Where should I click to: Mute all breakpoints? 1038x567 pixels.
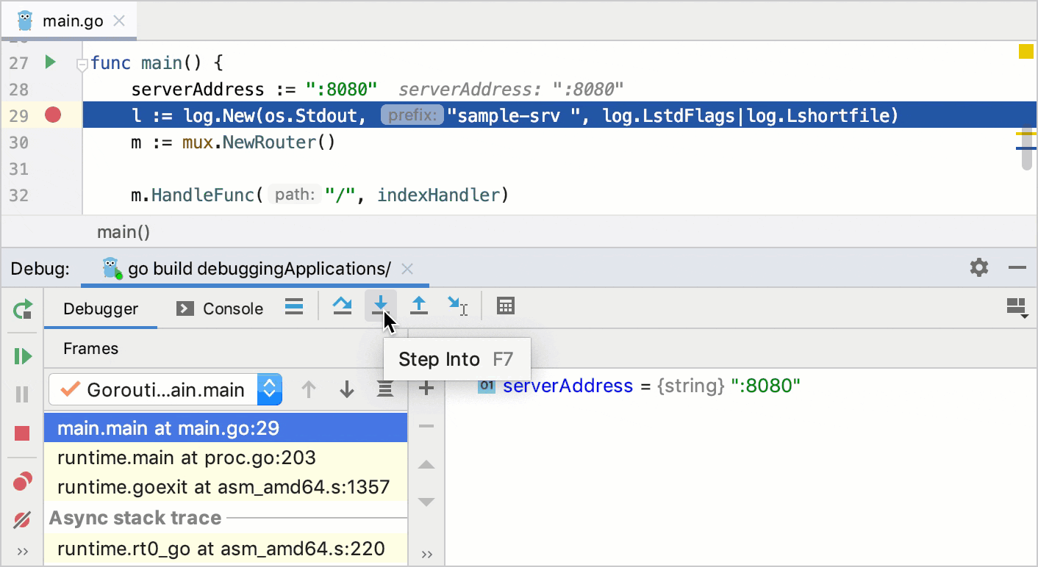point(21,519)
